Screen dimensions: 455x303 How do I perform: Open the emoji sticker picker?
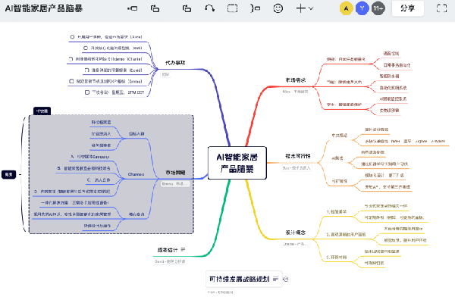(278, 8)
